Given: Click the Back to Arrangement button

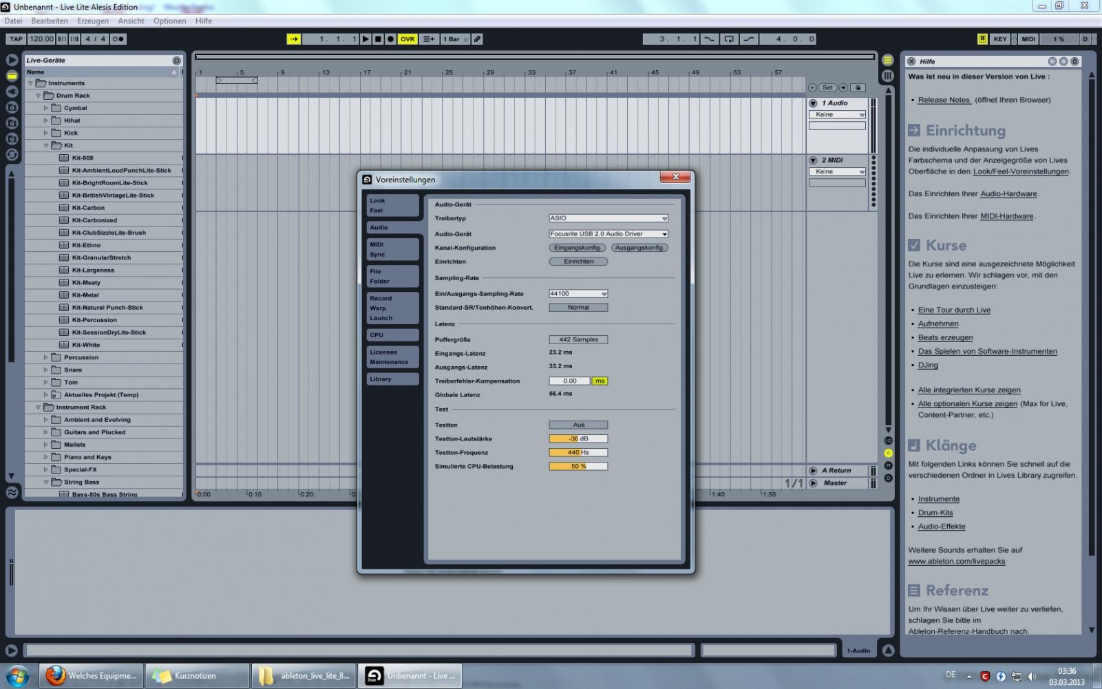Looking at the screenshot, I should point(429,39).
